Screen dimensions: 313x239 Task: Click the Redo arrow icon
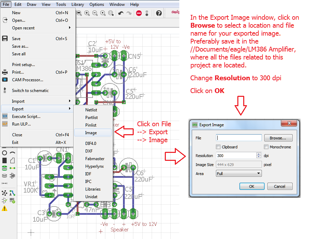[x=129, y=13]
